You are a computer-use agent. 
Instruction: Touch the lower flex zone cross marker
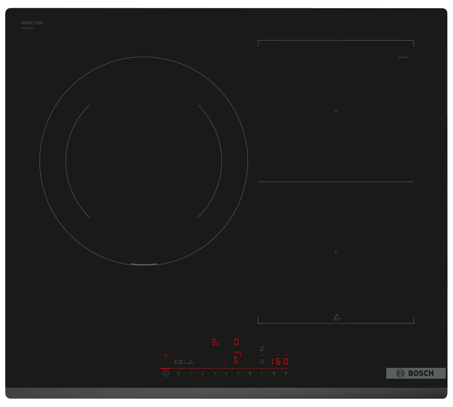click(336, 253)
